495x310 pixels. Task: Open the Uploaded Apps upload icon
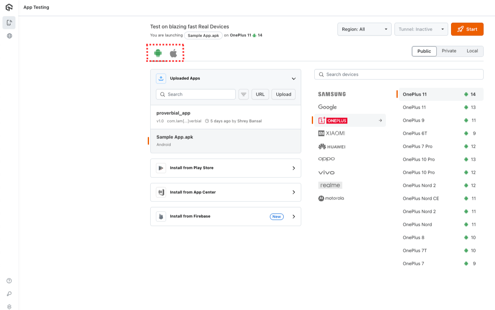pyautogui.click(x=162, y=78)
